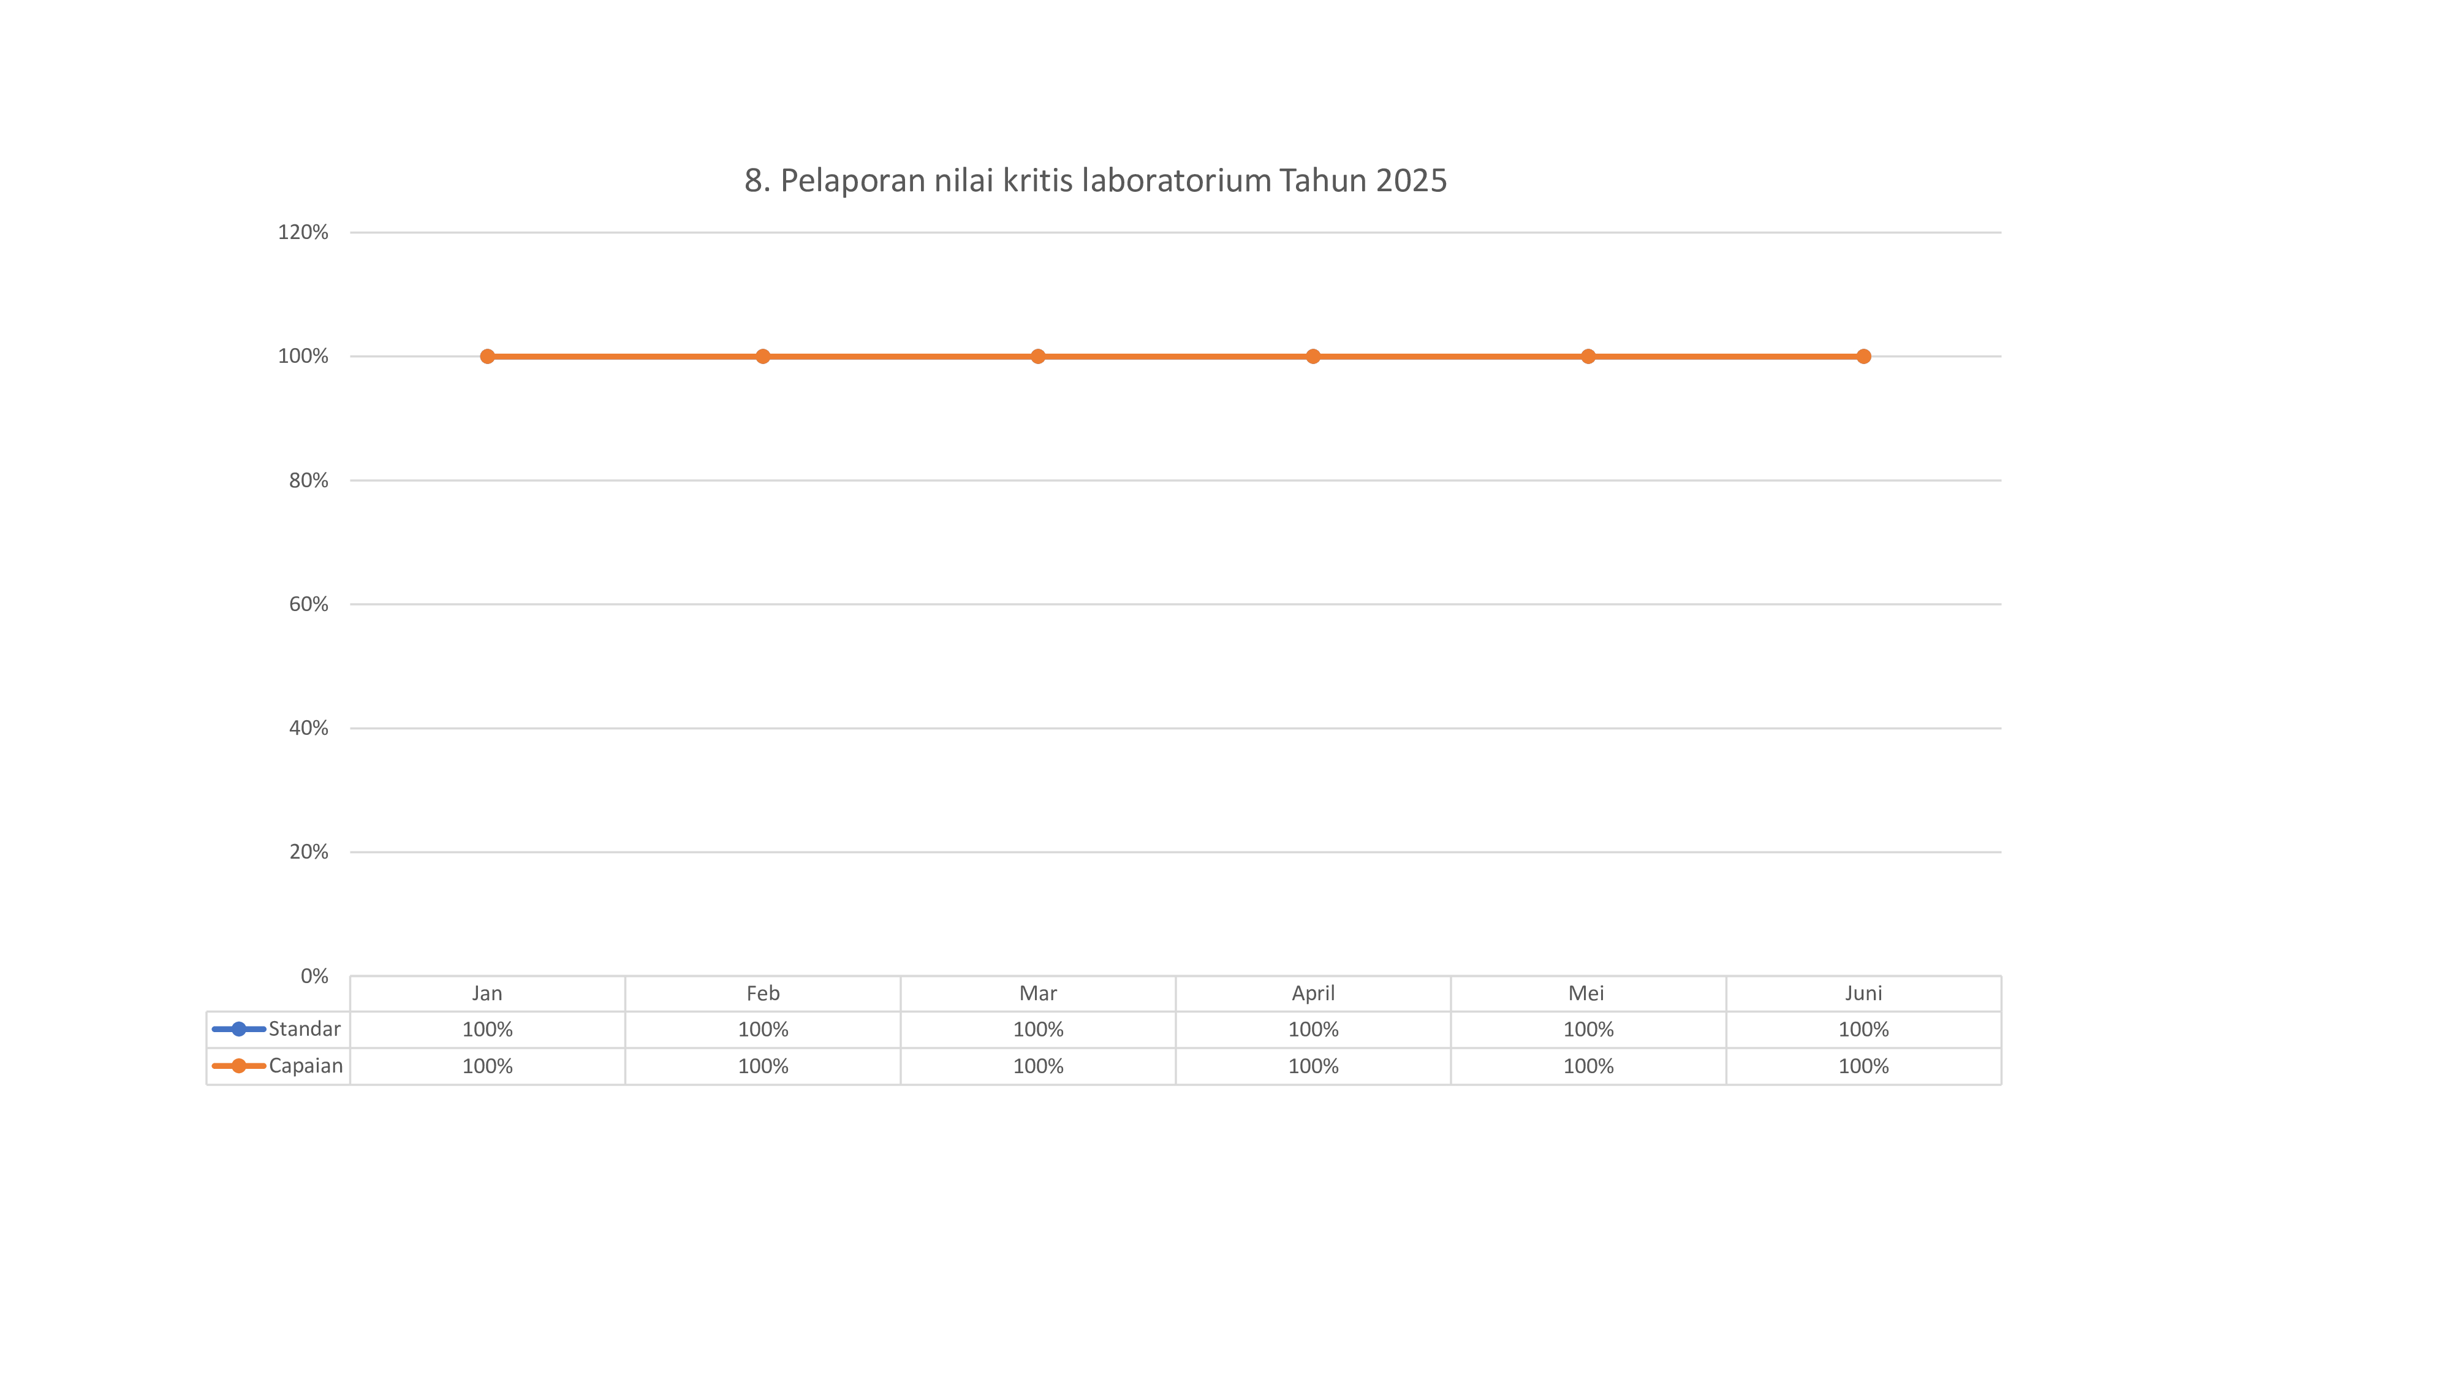Click the orange Capaian legend marker
2451x1379 pixels.
(x=238, y=1066)
